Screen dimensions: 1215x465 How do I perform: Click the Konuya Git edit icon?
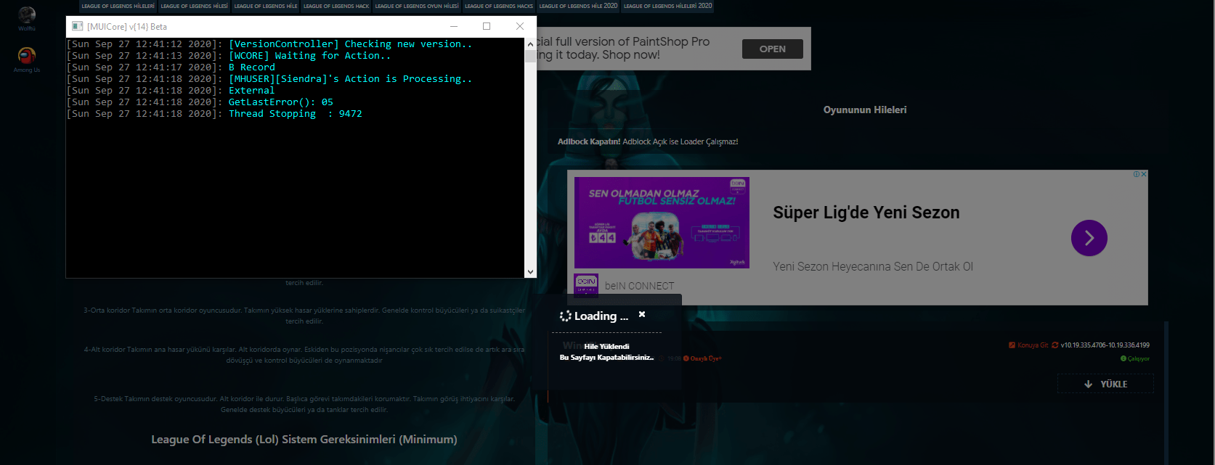[x=1012, y=345]
